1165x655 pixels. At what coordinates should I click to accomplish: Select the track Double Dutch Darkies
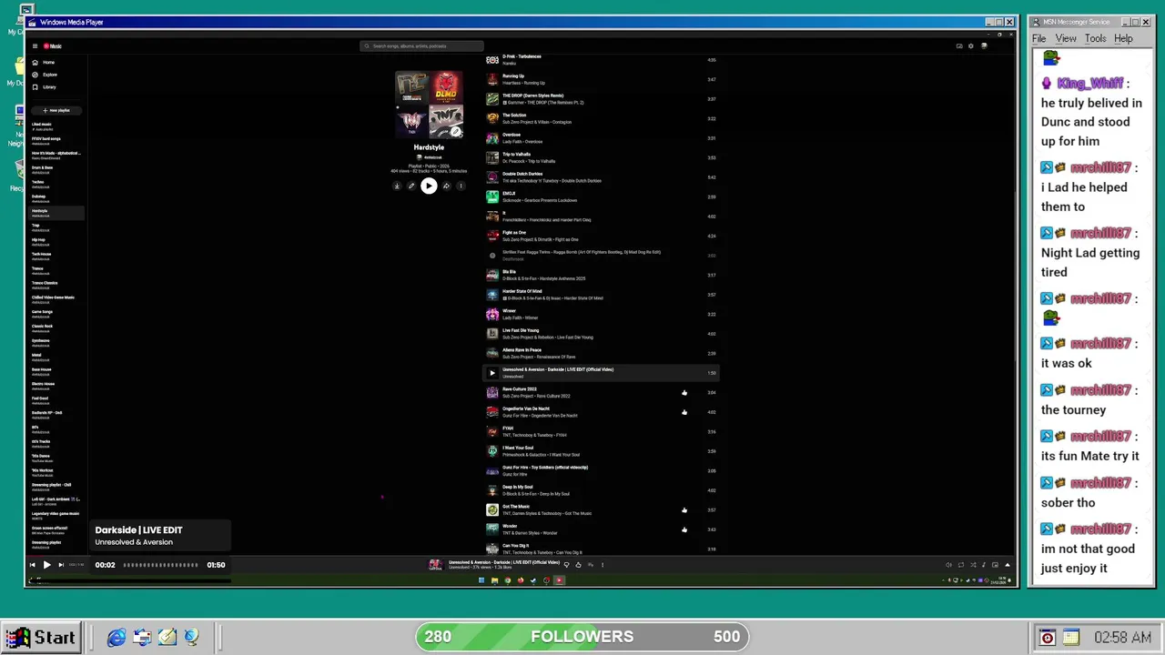click(601, 177)
